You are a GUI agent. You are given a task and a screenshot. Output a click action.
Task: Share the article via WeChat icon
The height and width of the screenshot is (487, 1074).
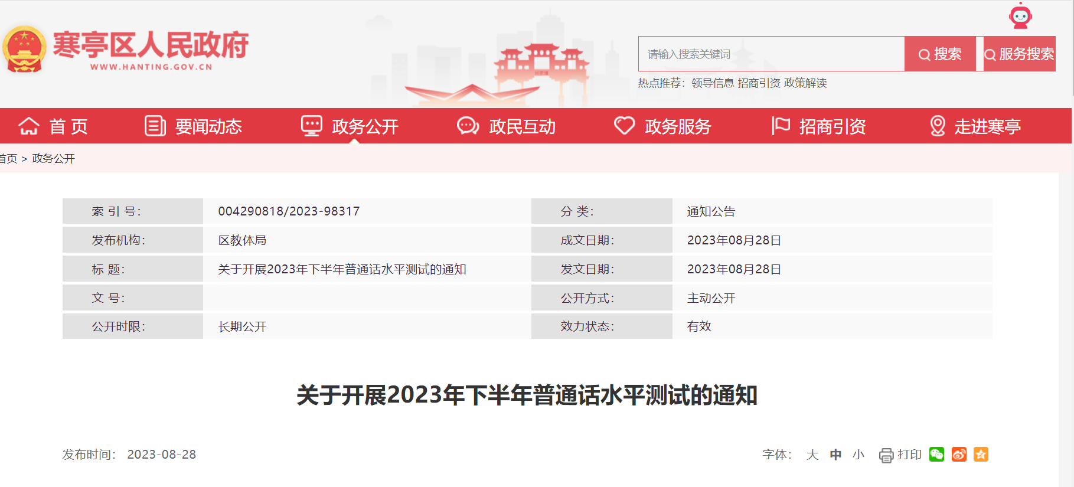(936, 454)
